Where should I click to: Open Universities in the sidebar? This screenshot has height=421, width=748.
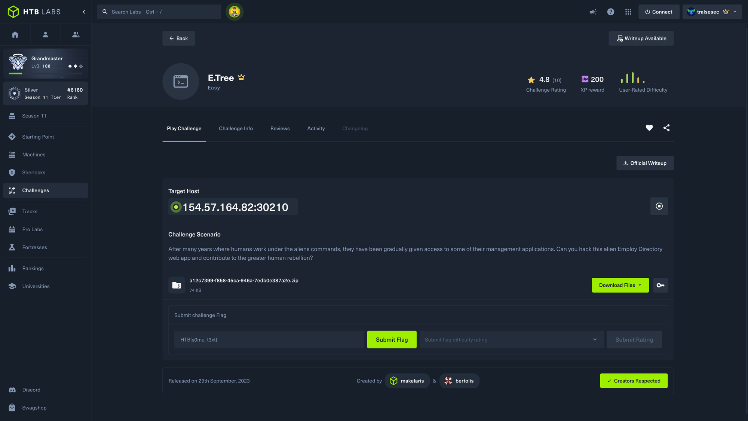[46, 286]
